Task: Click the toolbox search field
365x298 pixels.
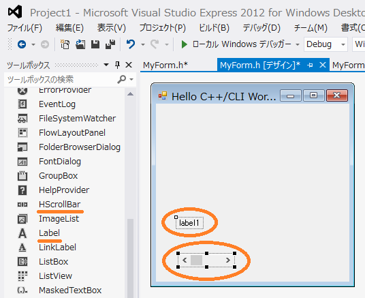Action: click(61, 80)
